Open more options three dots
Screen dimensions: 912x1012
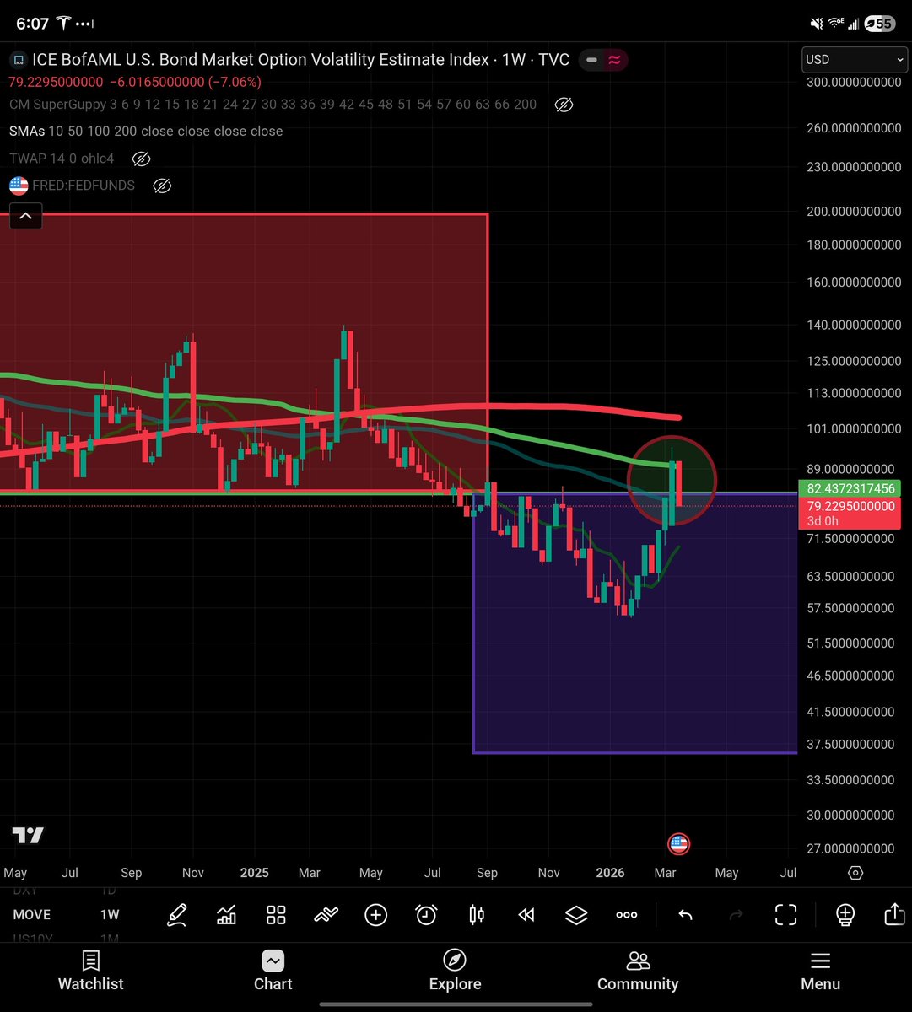pos(626,915)
